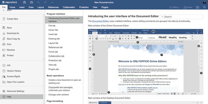Open the three-dots quick access menu
The height and width of the screenshot is (104, 208).
[52, 2]
